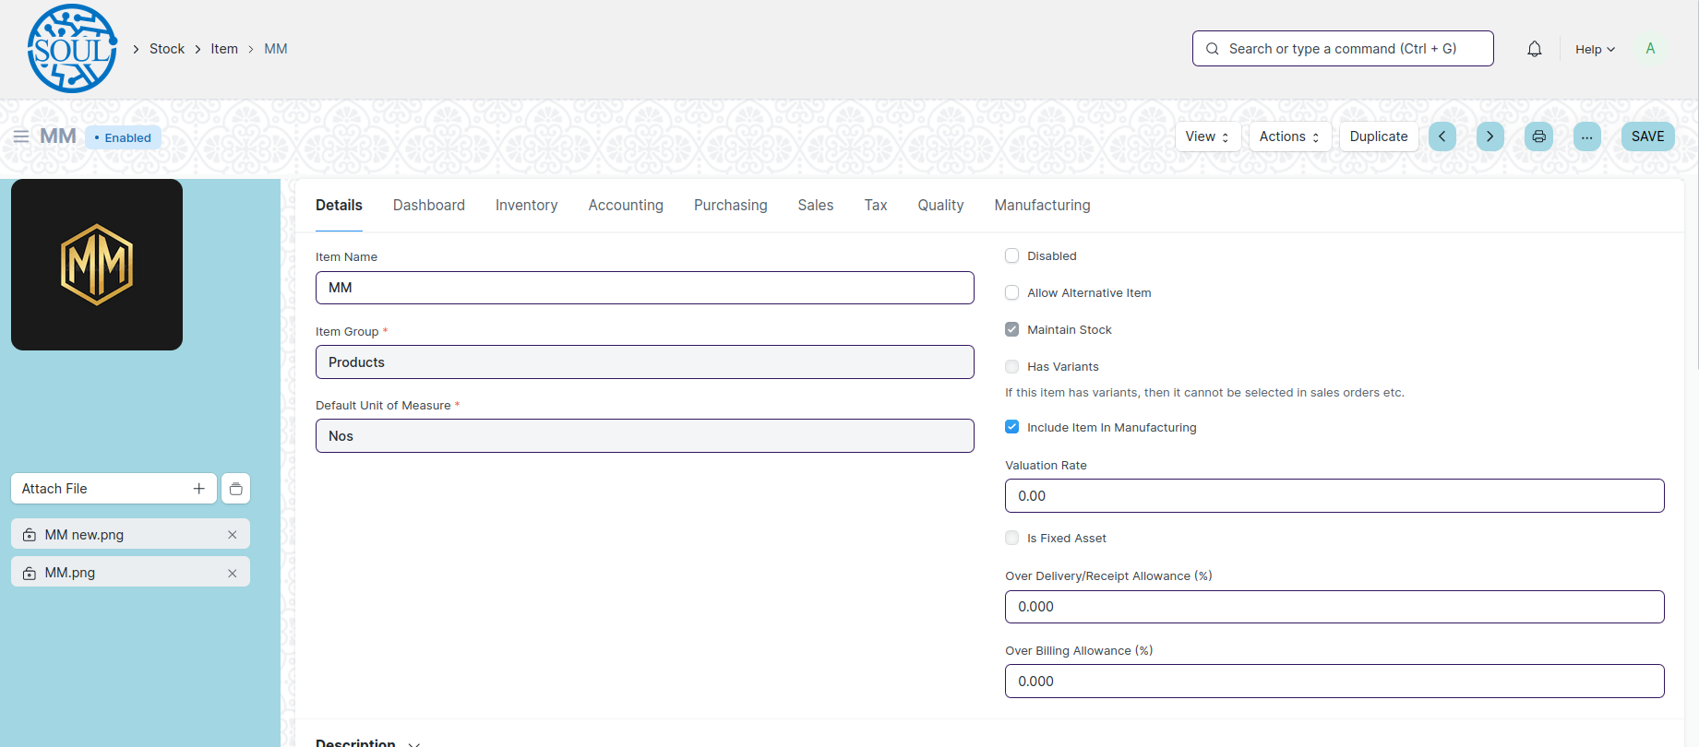
Task: Switch to the Purchasing tab
Action: pos(731,205)
